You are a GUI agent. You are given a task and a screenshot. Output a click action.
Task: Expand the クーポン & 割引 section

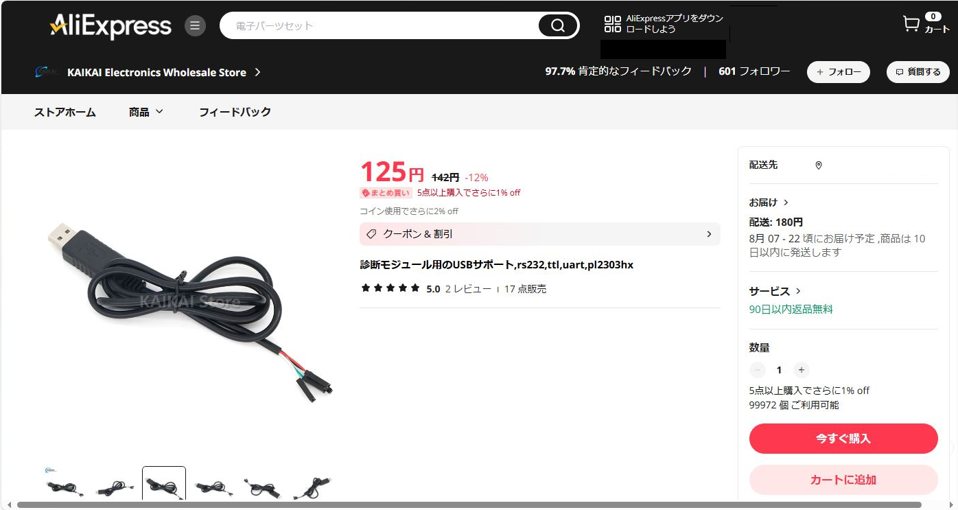539,234
